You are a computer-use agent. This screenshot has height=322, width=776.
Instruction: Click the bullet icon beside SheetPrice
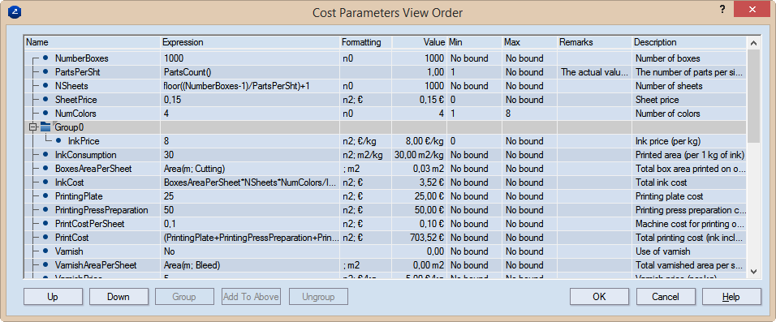(45, 100)
